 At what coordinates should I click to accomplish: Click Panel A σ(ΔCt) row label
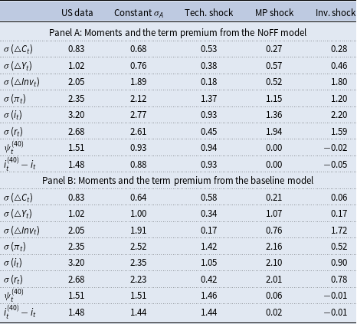[x=18, y=49]
